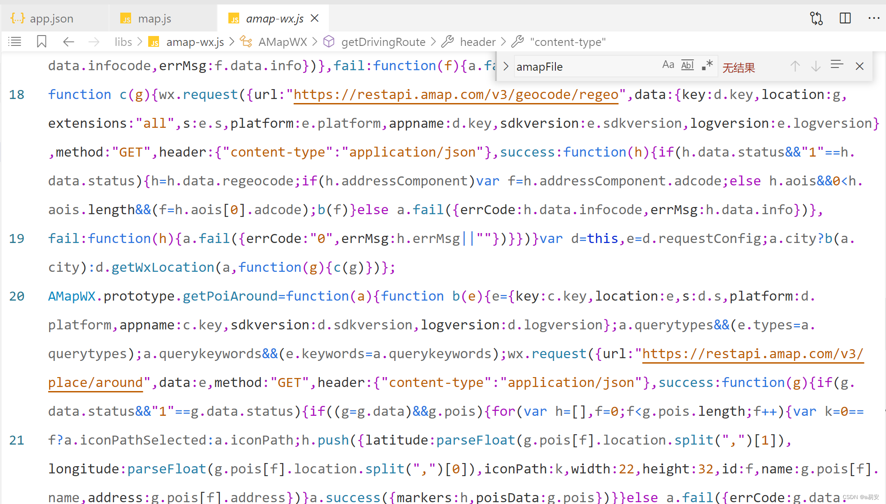Jump to next search match arrow
Viewport: 886px width, 504px height.
[816, 66]
